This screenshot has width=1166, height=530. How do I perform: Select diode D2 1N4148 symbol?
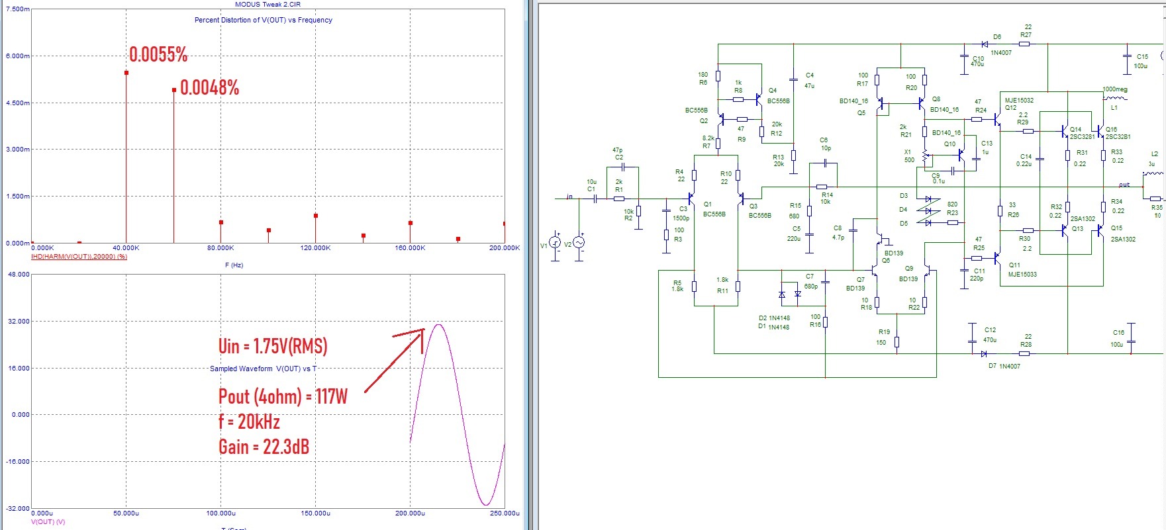point(782,294)
